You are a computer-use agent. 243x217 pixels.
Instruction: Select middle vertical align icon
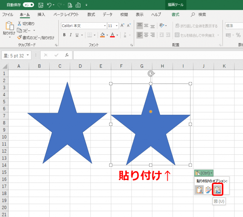pyautogui.click(x=146, y=25)
